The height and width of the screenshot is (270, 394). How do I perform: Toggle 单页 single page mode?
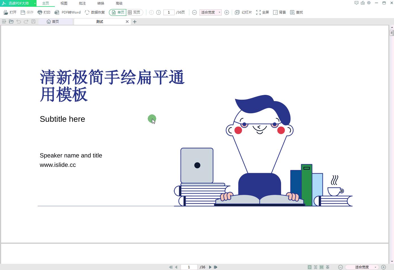[x=117, y=12]
